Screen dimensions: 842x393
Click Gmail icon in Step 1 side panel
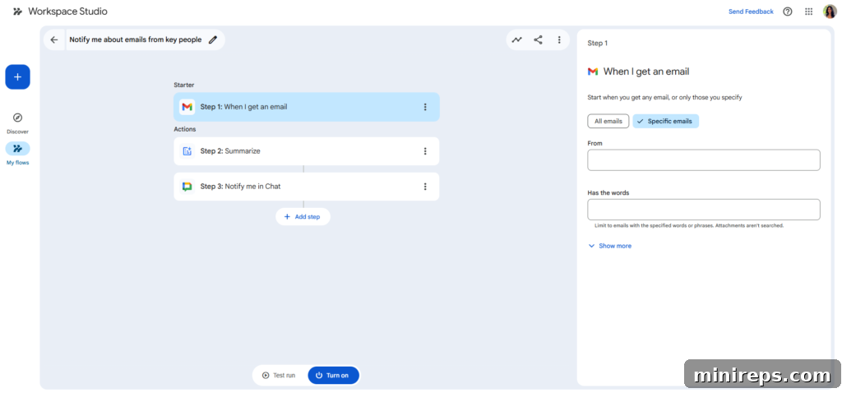point(593,72)
